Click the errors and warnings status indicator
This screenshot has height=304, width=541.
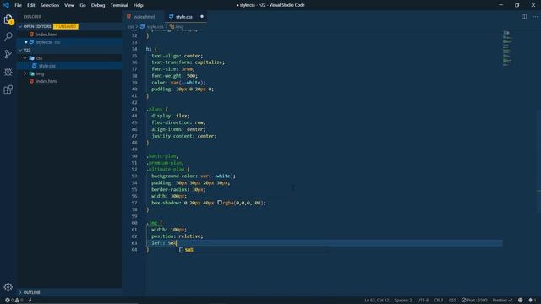(x=14, y=301)
